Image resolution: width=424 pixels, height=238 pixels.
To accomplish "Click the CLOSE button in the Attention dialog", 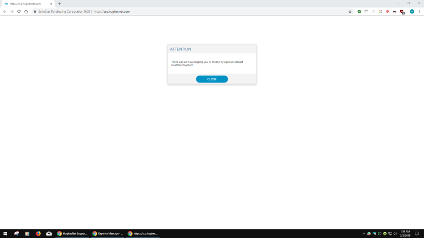I will tap(212, 79).
